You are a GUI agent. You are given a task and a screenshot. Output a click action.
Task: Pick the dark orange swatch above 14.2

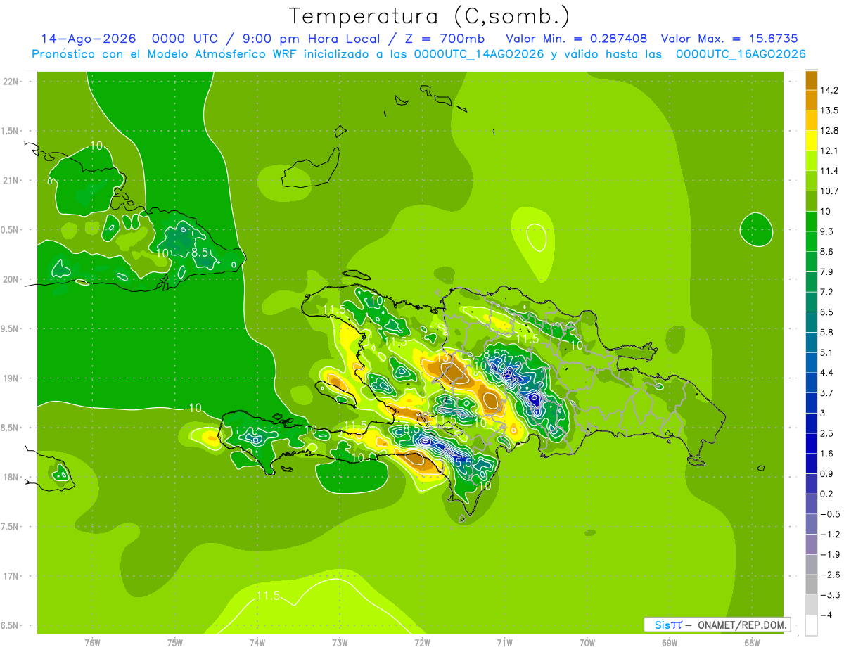[x=811, y=79]
